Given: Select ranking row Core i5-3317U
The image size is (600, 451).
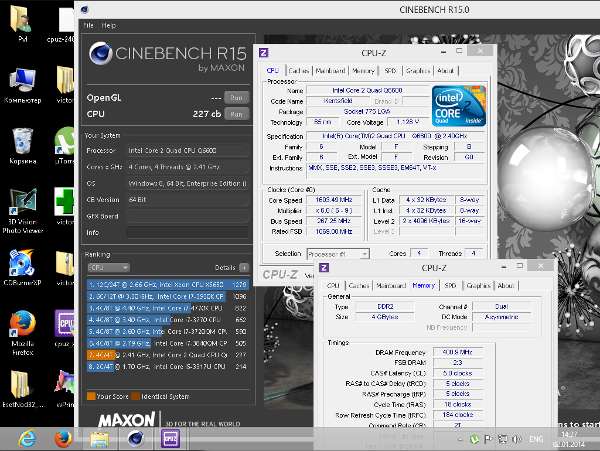Looking at the screenshot, I should point(168,367).
